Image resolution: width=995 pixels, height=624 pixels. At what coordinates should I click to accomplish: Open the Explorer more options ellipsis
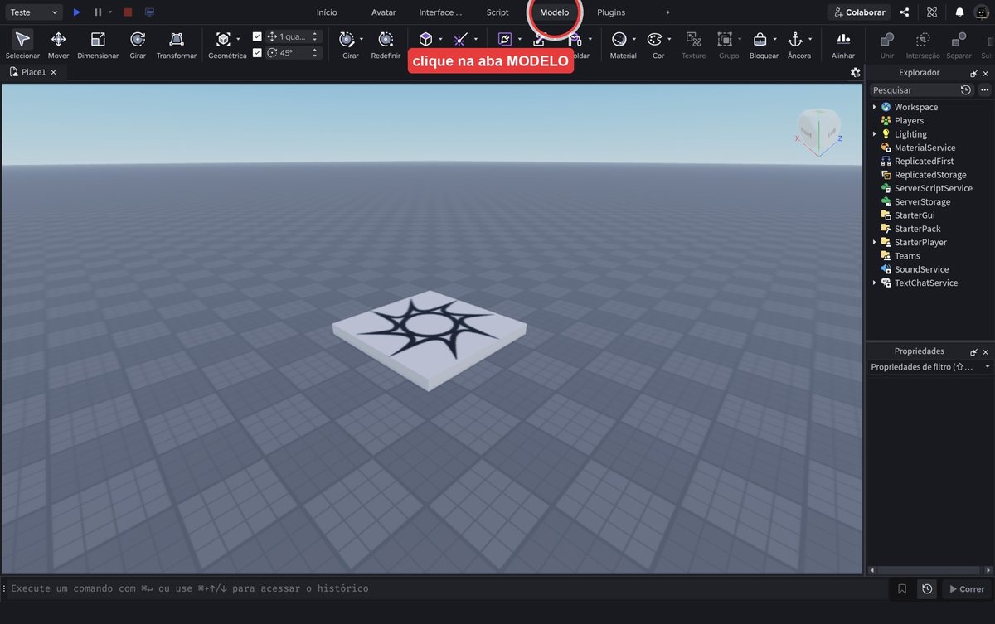[x=985, y=89]
